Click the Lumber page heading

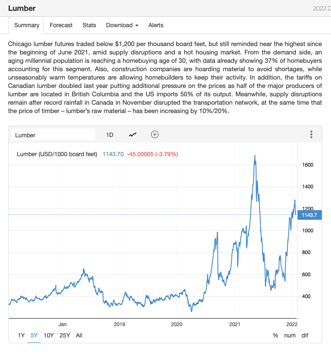click(22, 8)
